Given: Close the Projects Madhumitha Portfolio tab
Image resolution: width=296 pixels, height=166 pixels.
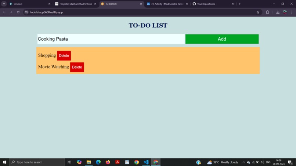Looking at the screenshot, I should coord(95,4).
